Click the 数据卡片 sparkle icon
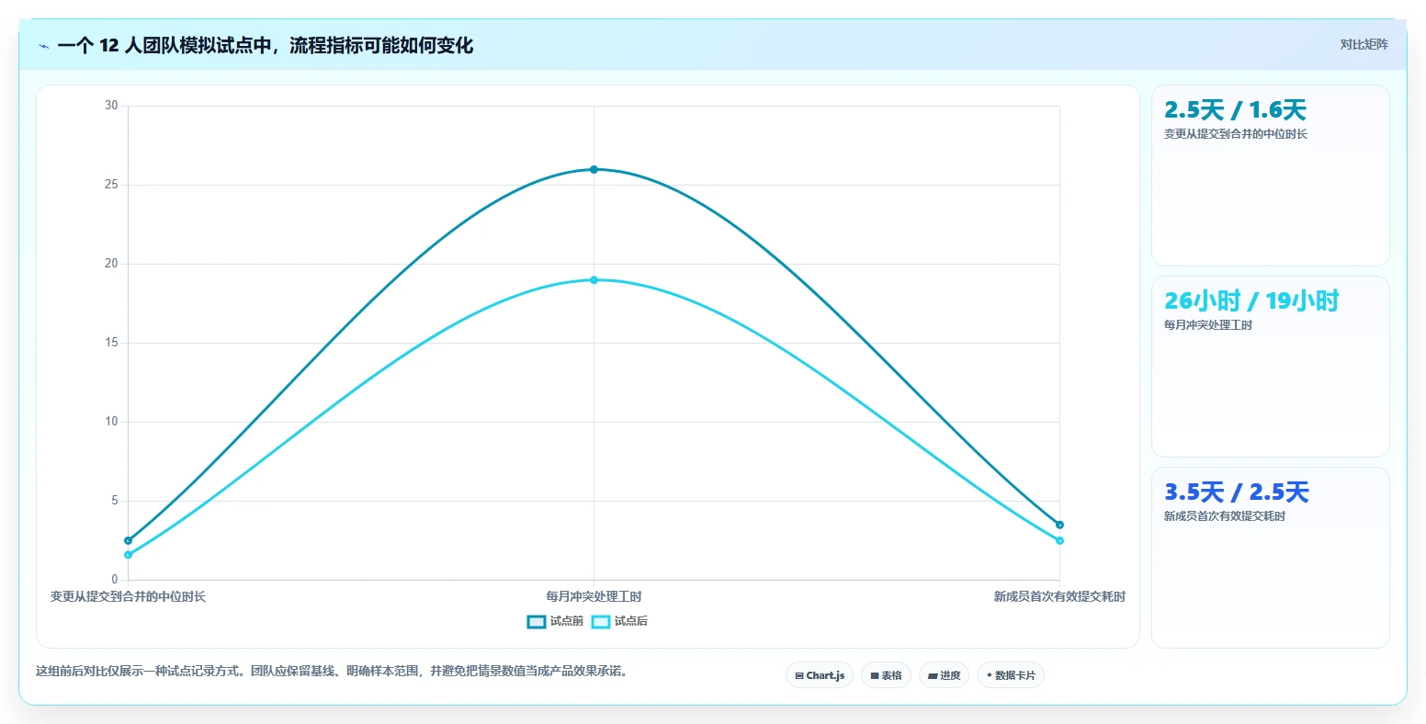 tap(990, 675)
